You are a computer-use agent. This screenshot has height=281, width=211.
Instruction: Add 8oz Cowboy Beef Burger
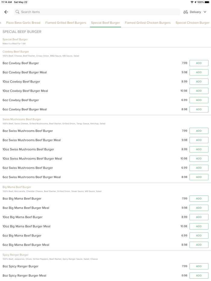[x=199, y=63]
